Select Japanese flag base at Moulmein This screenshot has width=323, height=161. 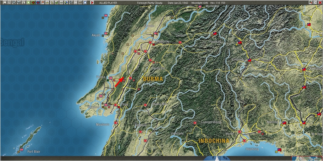(116, 123)
